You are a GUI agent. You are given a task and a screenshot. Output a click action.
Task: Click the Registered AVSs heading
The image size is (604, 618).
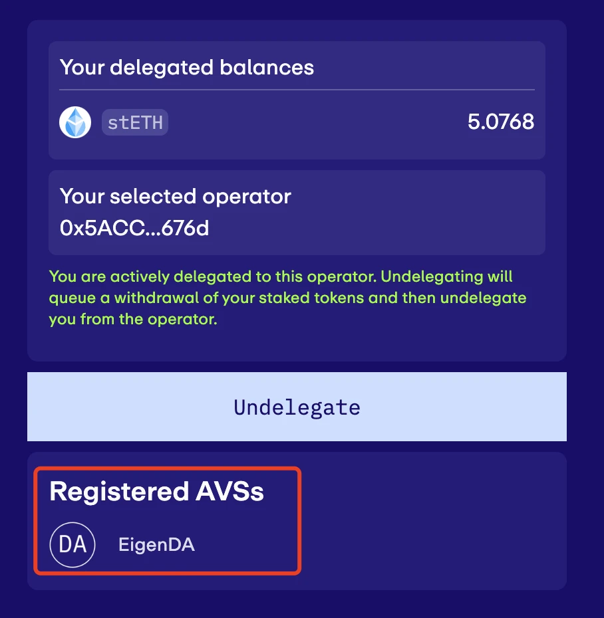(156, 492)
